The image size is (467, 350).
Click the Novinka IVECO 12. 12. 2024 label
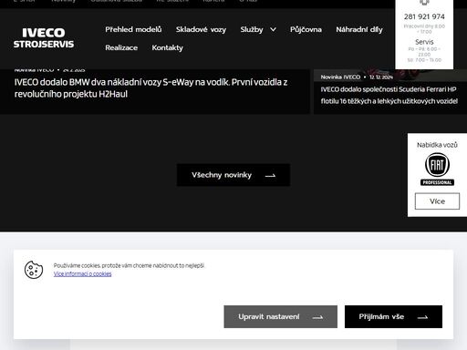(357, 77)
